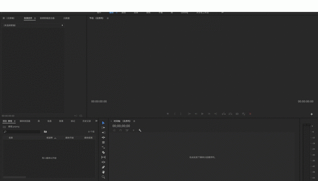This screenshot has height=181, width=318.
Task: Toggle linked selection in the timeline
Action: pos(127,130)
